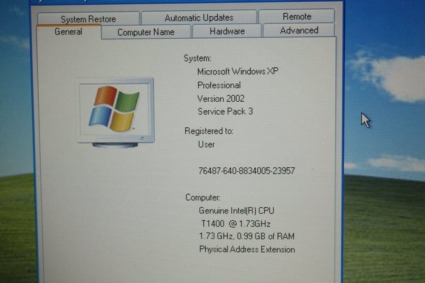
Task: Click the 'Service Pack 3' line
Action: (x=225, y=112)
